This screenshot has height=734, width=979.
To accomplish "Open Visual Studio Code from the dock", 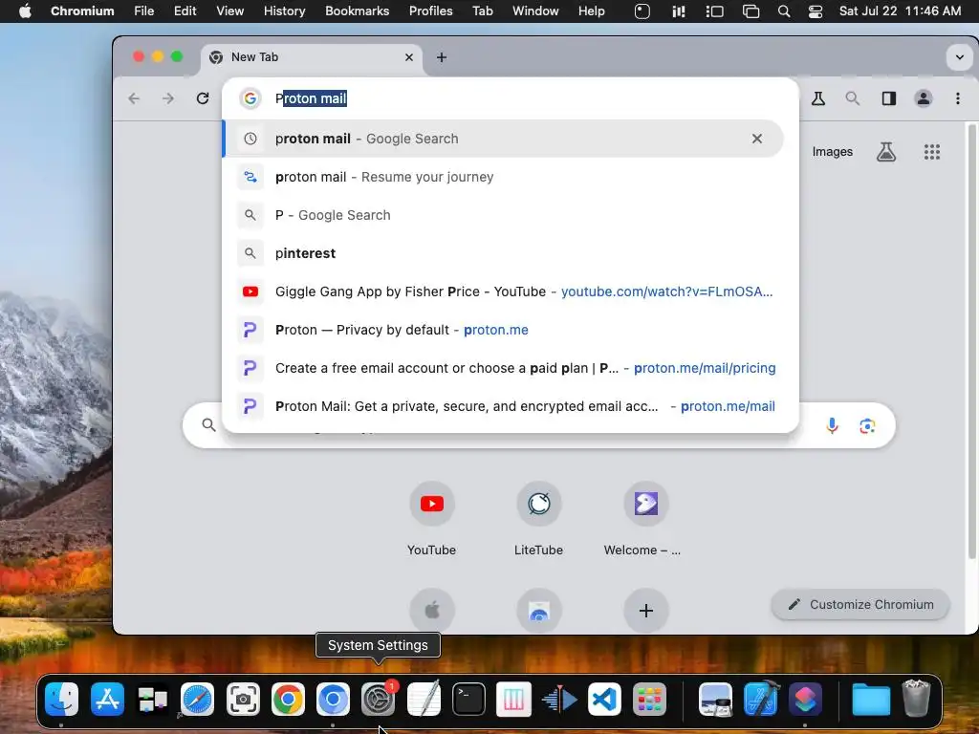I will click(604, 699).
